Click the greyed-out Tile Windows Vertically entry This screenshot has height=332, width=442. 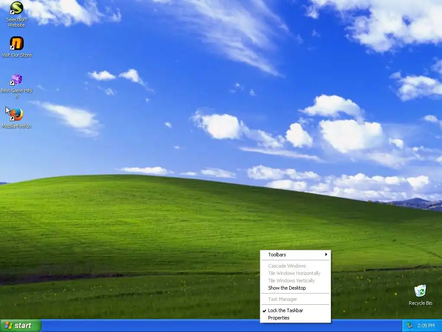pos(295,281)
